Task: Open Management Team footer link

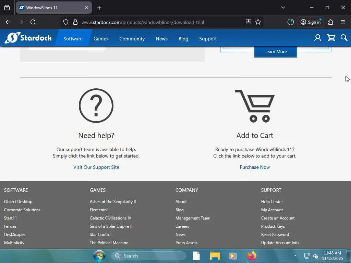Action: [193, 218]
